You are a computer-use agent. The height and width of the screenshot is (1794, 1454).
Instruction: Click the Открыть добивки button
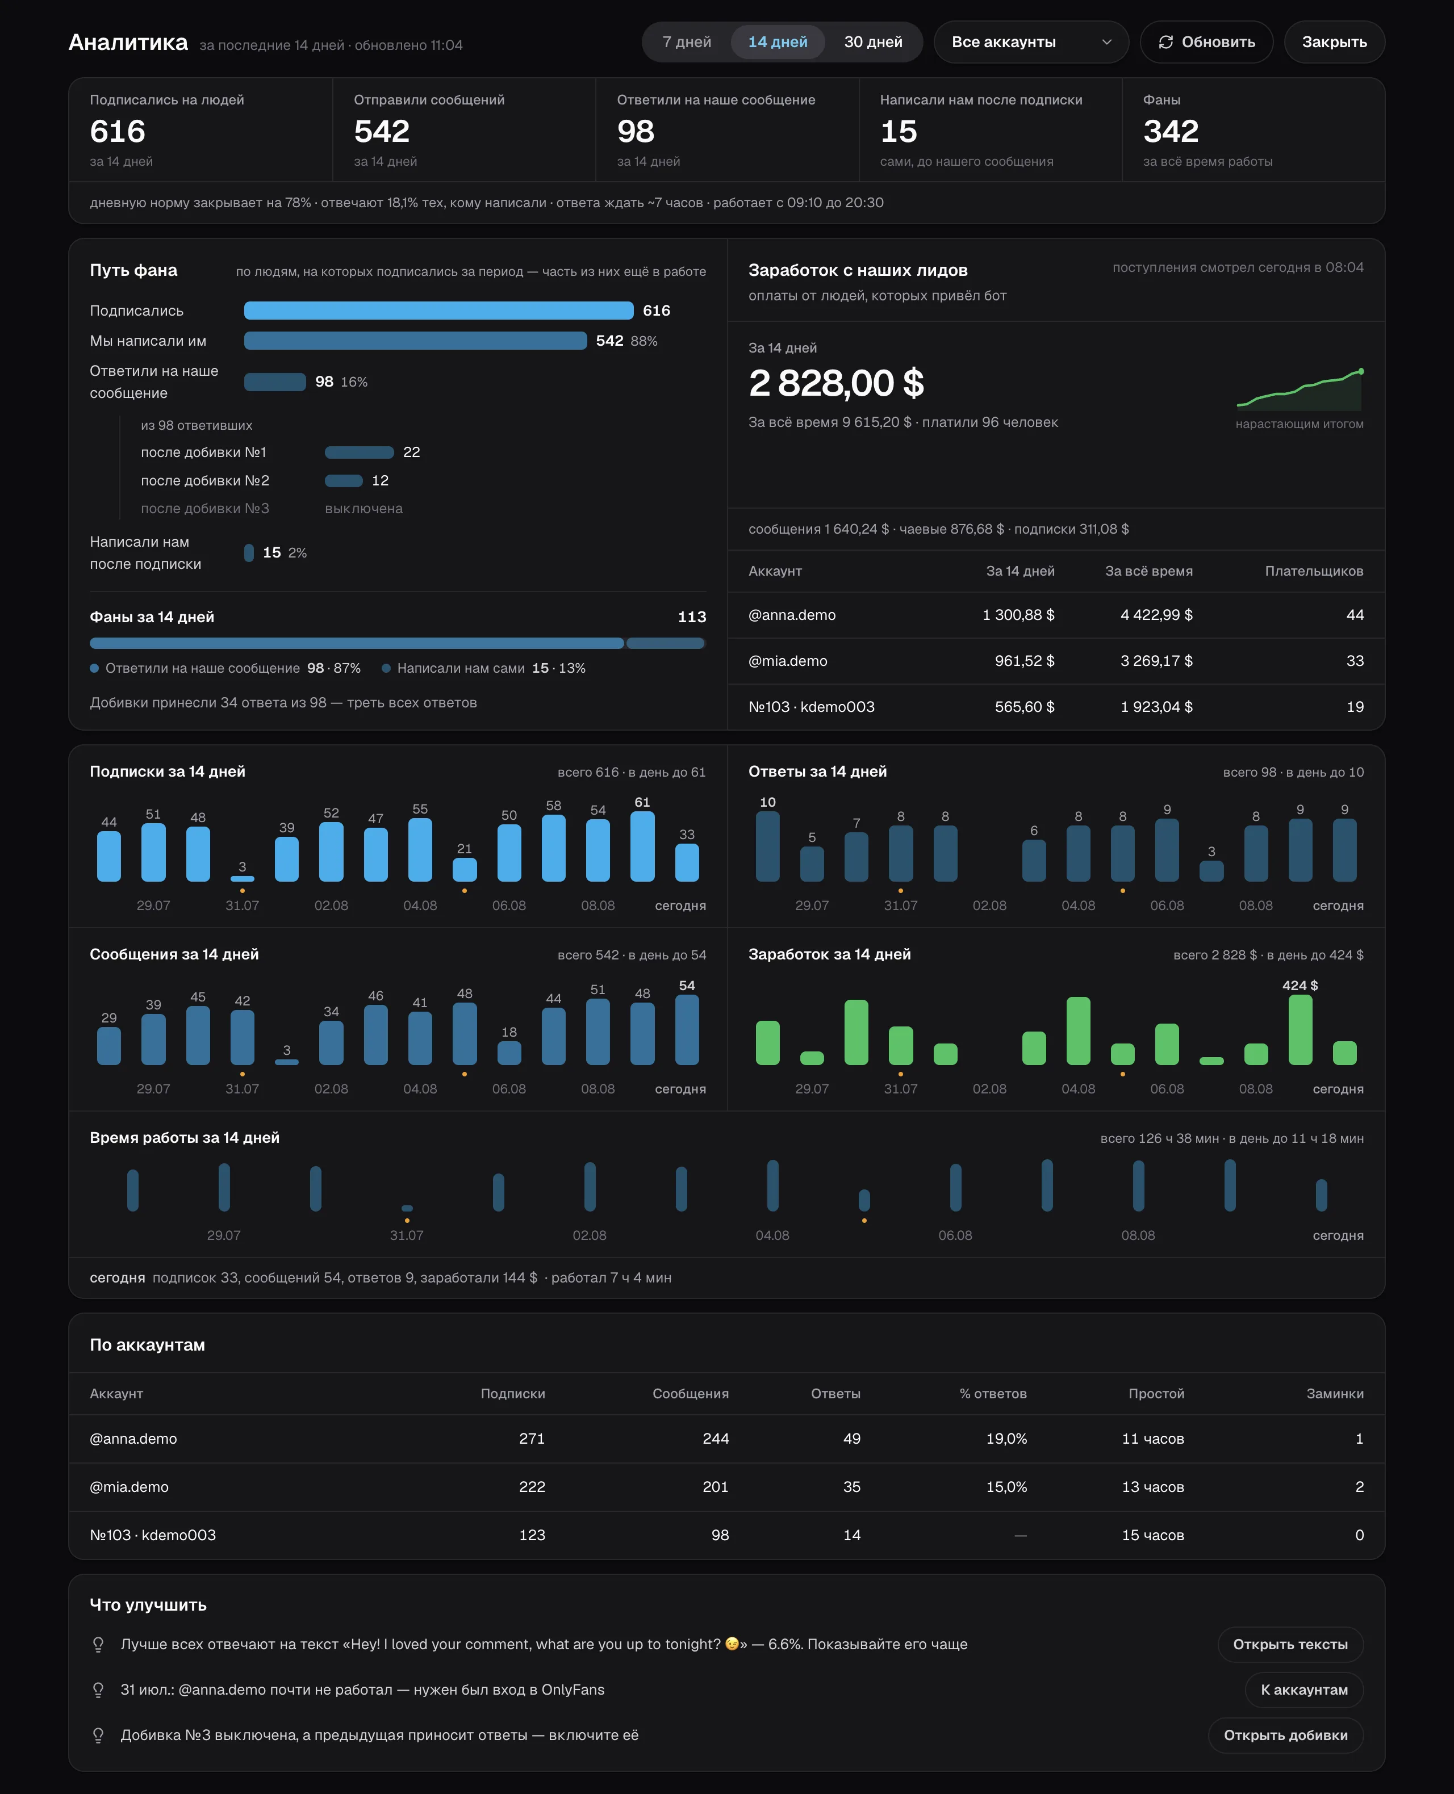[x=1286, y=1734]
